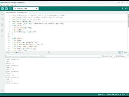Toggle timestamp in Serial Monitor
Image resolution: width=129 pixels, height=97 pixels.
coord(123,53)
